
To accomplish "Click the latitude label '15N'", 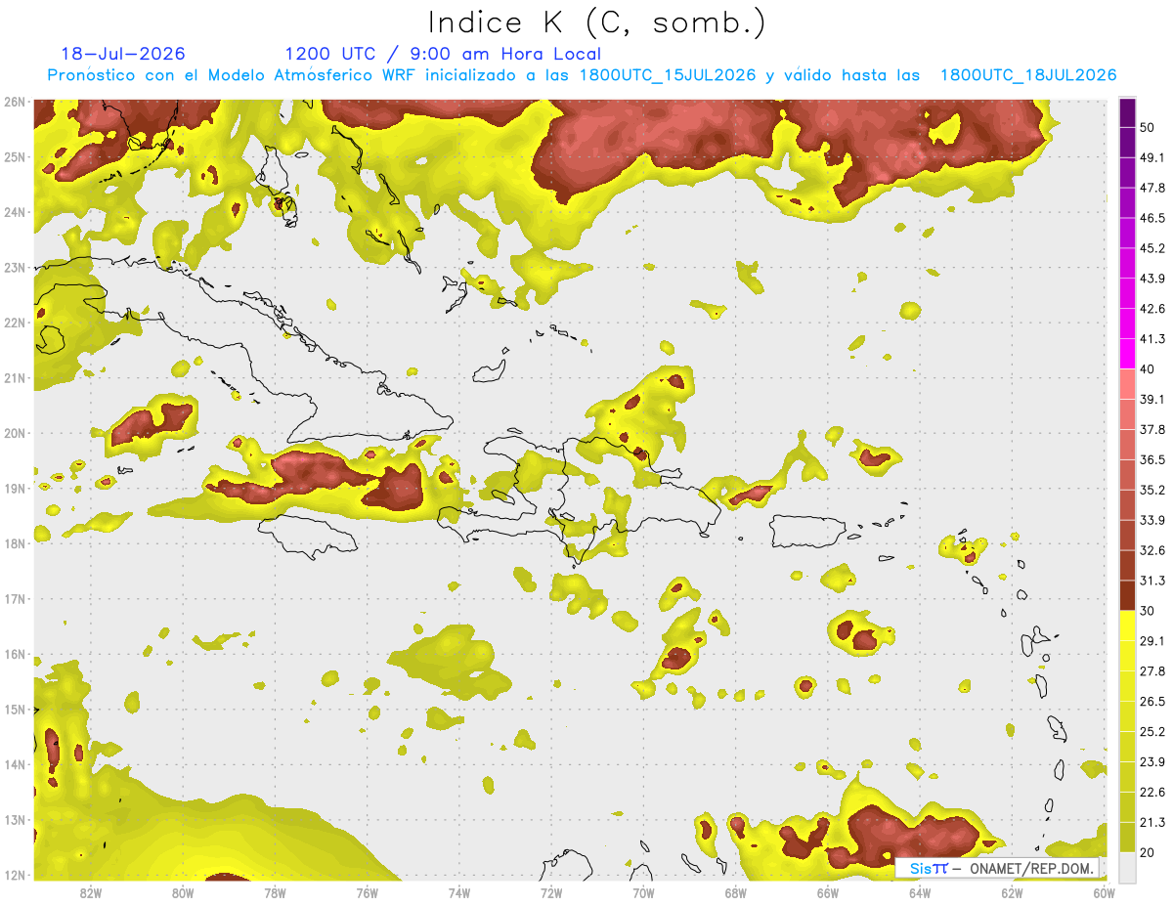I will click(x=14, y=709).
